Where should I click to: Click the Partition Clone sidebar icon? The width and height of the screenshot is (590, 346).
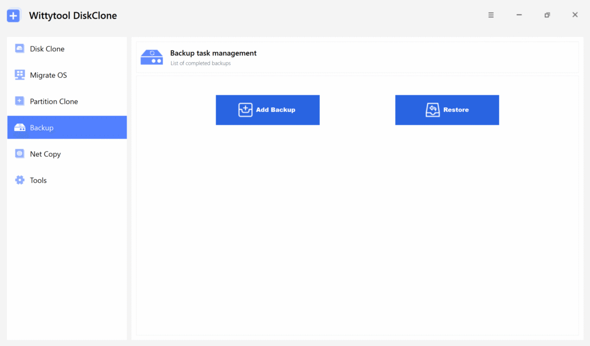pos(20,101)
